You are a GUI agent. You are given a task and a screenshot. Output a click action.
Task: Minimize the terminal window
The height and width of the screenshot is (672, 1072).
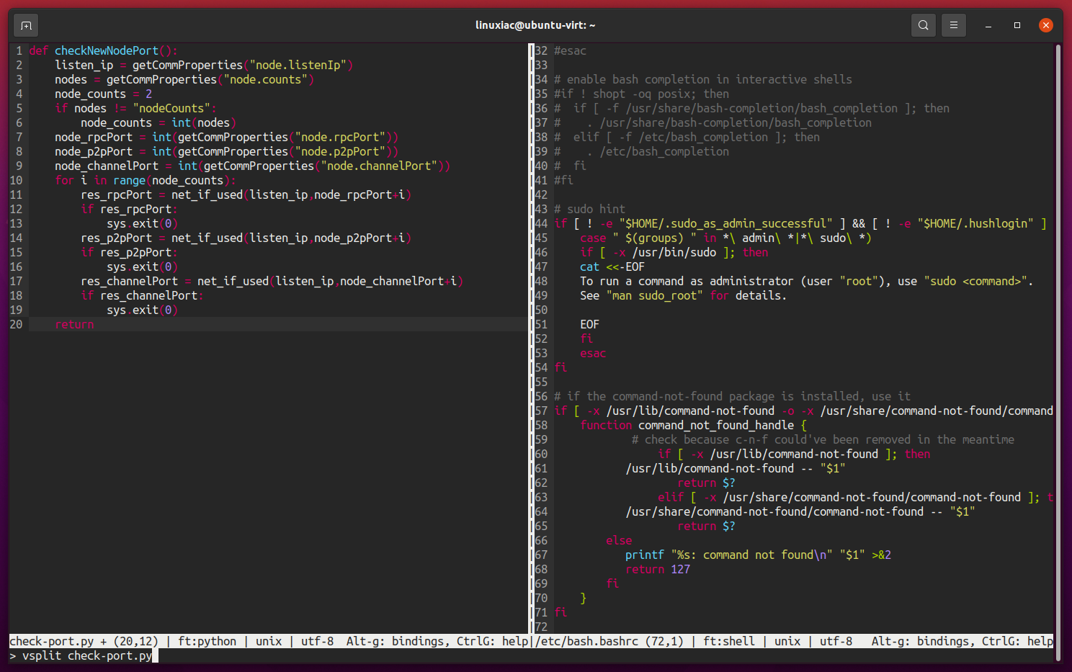tap(988, 25)
